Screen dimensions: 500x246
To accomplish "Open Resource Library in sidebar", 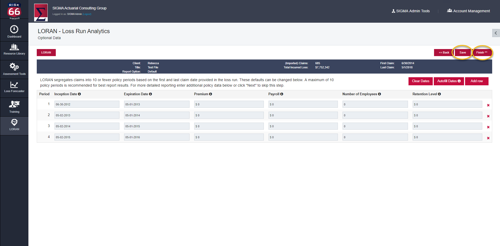I will [x=14, y=50].
